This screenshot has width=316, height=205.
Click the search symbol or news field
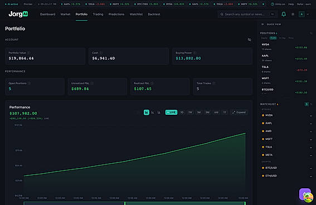(247, 14)
